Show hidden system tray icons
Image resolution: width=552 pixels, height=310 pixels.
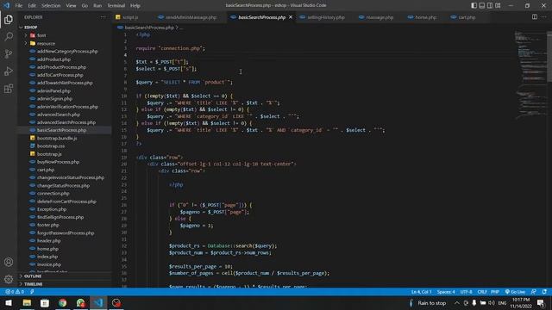(x=456, y=302)
